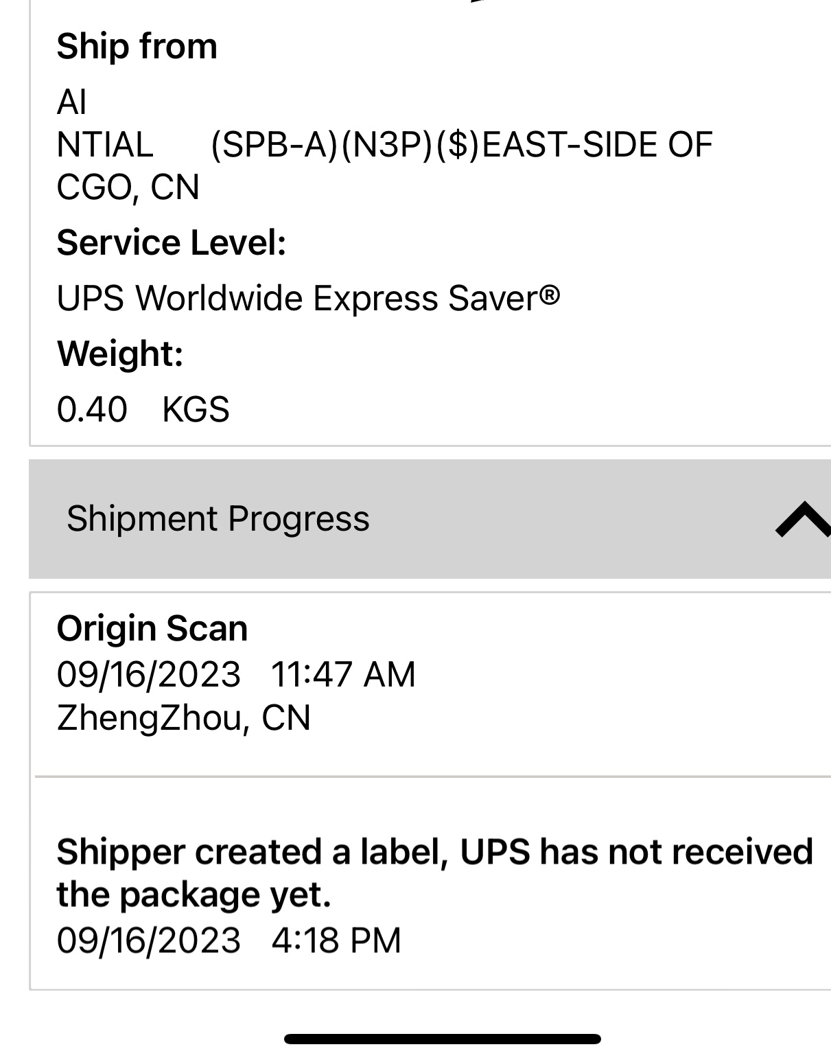Tap the 11:47 AM scan time
Image resolution: width=831 pixels, height=1060 pixels.
pos(343,673)
